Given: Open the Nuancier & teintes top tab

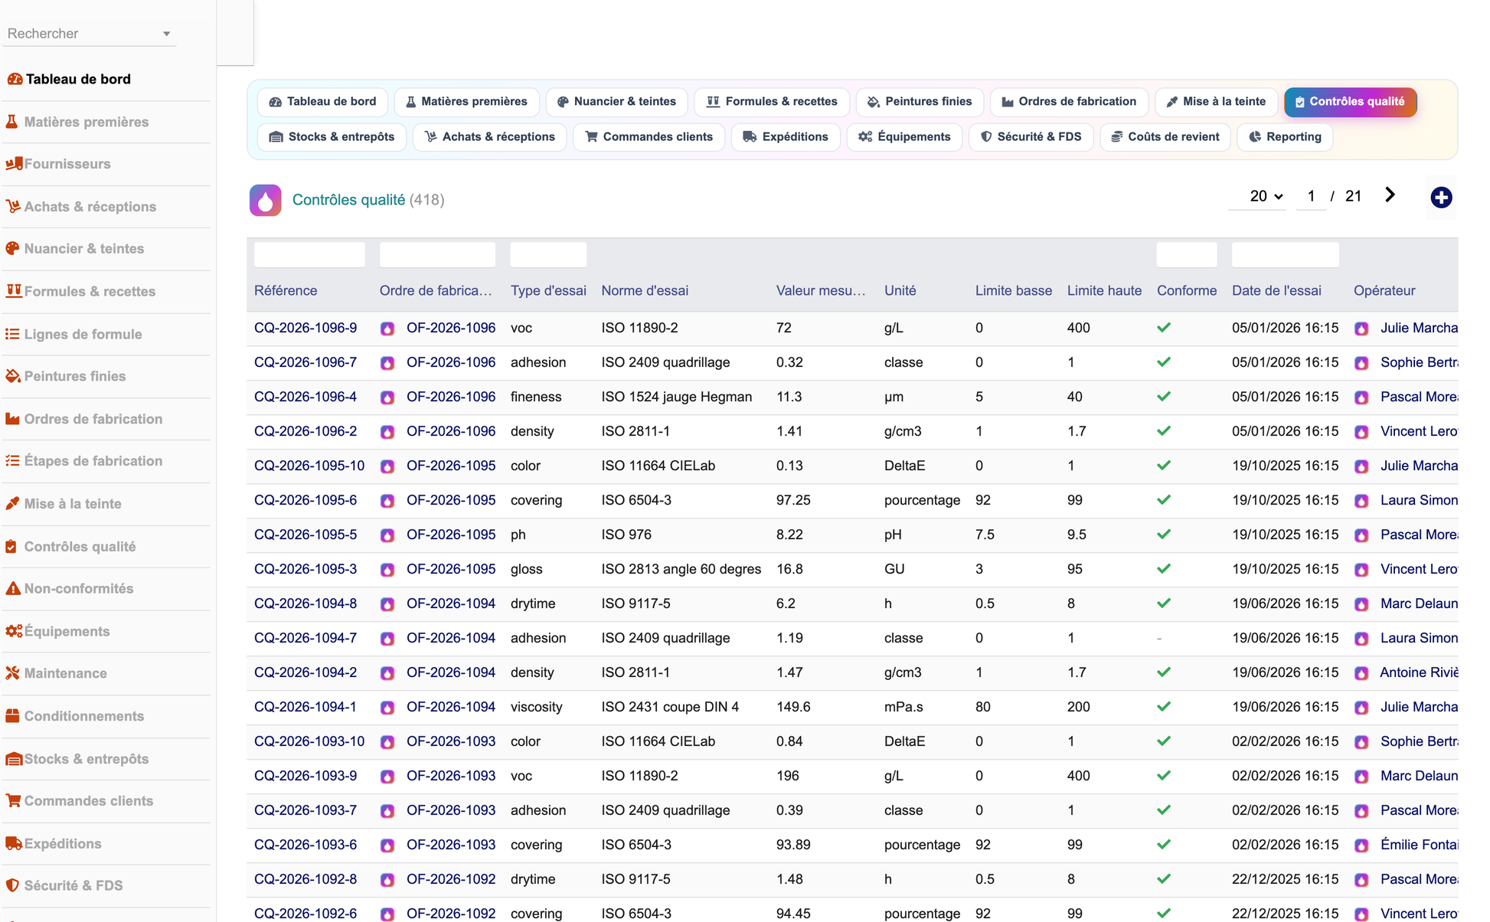Looking at the screenshot, I should point(616,102).
